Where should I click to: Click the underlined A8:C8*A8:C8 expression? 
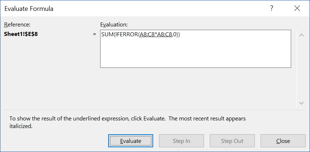155,35
